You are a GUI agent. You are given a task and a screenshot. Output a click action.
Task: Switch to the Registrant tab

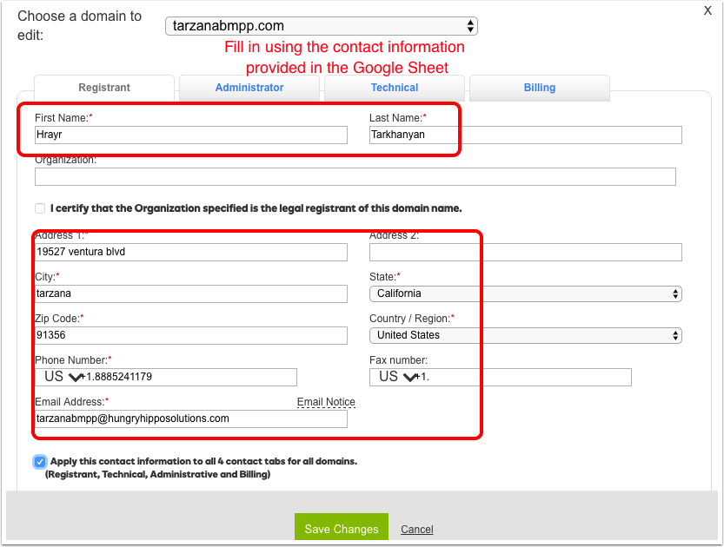(104, 88)
